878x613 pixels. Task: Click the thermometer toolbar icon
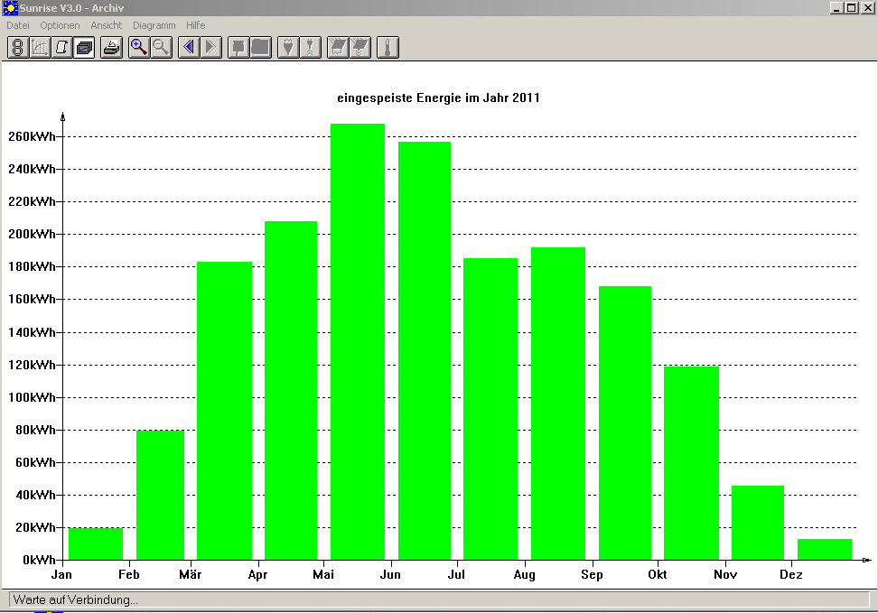point(388,48)
